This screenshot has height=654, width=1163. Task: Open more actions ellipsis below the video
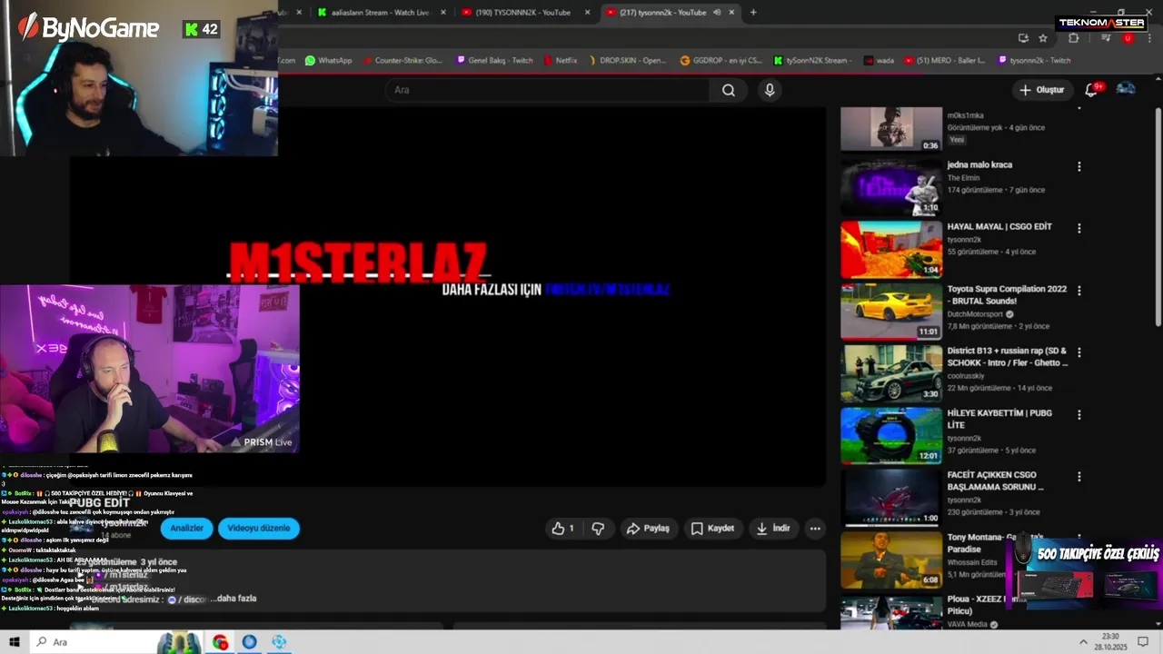pyautogui.click(x=815, y=529)
